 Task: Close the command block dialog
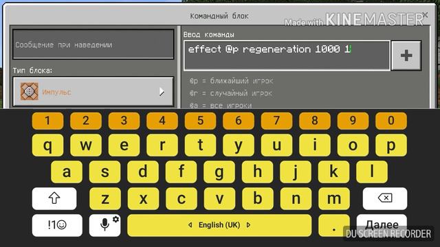(425, 15)
